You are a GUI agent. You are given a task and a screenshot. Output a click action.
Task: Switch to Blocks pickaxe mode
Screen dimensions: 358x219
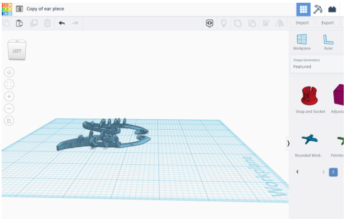click(x=317, y=9)
